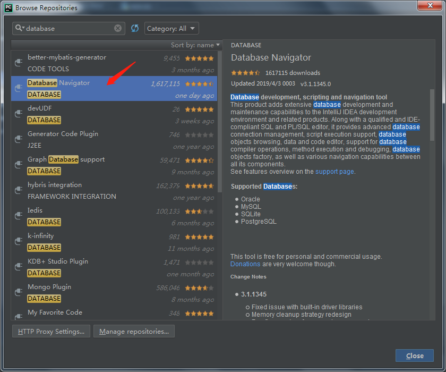Select hybris integration plugin

(x=114, y=190)
